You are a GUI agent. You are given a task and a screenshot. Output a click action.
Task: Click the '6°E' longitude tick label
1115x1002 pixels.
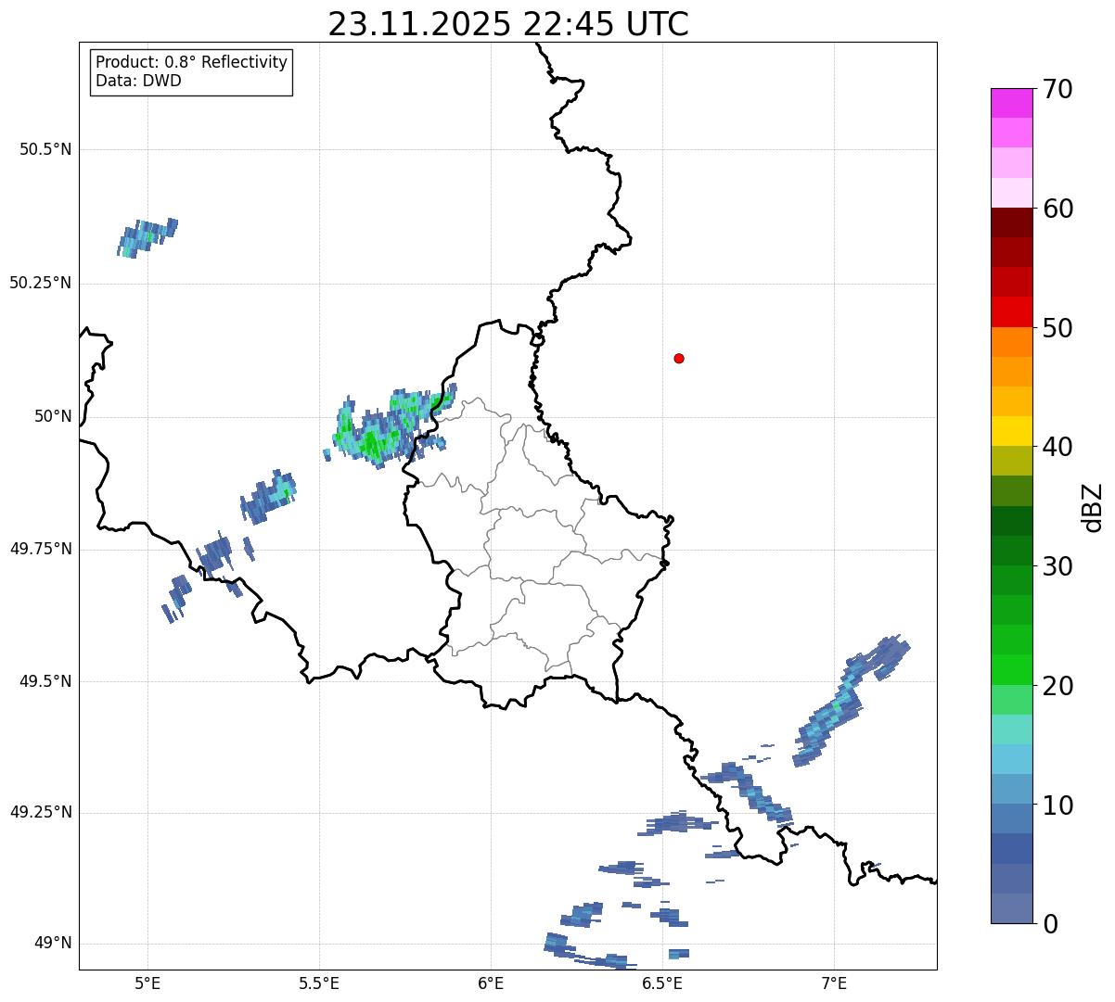pos(491,983)
